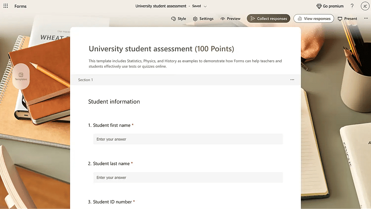Click the Go premium diamond button

click(x=330, y=6)
